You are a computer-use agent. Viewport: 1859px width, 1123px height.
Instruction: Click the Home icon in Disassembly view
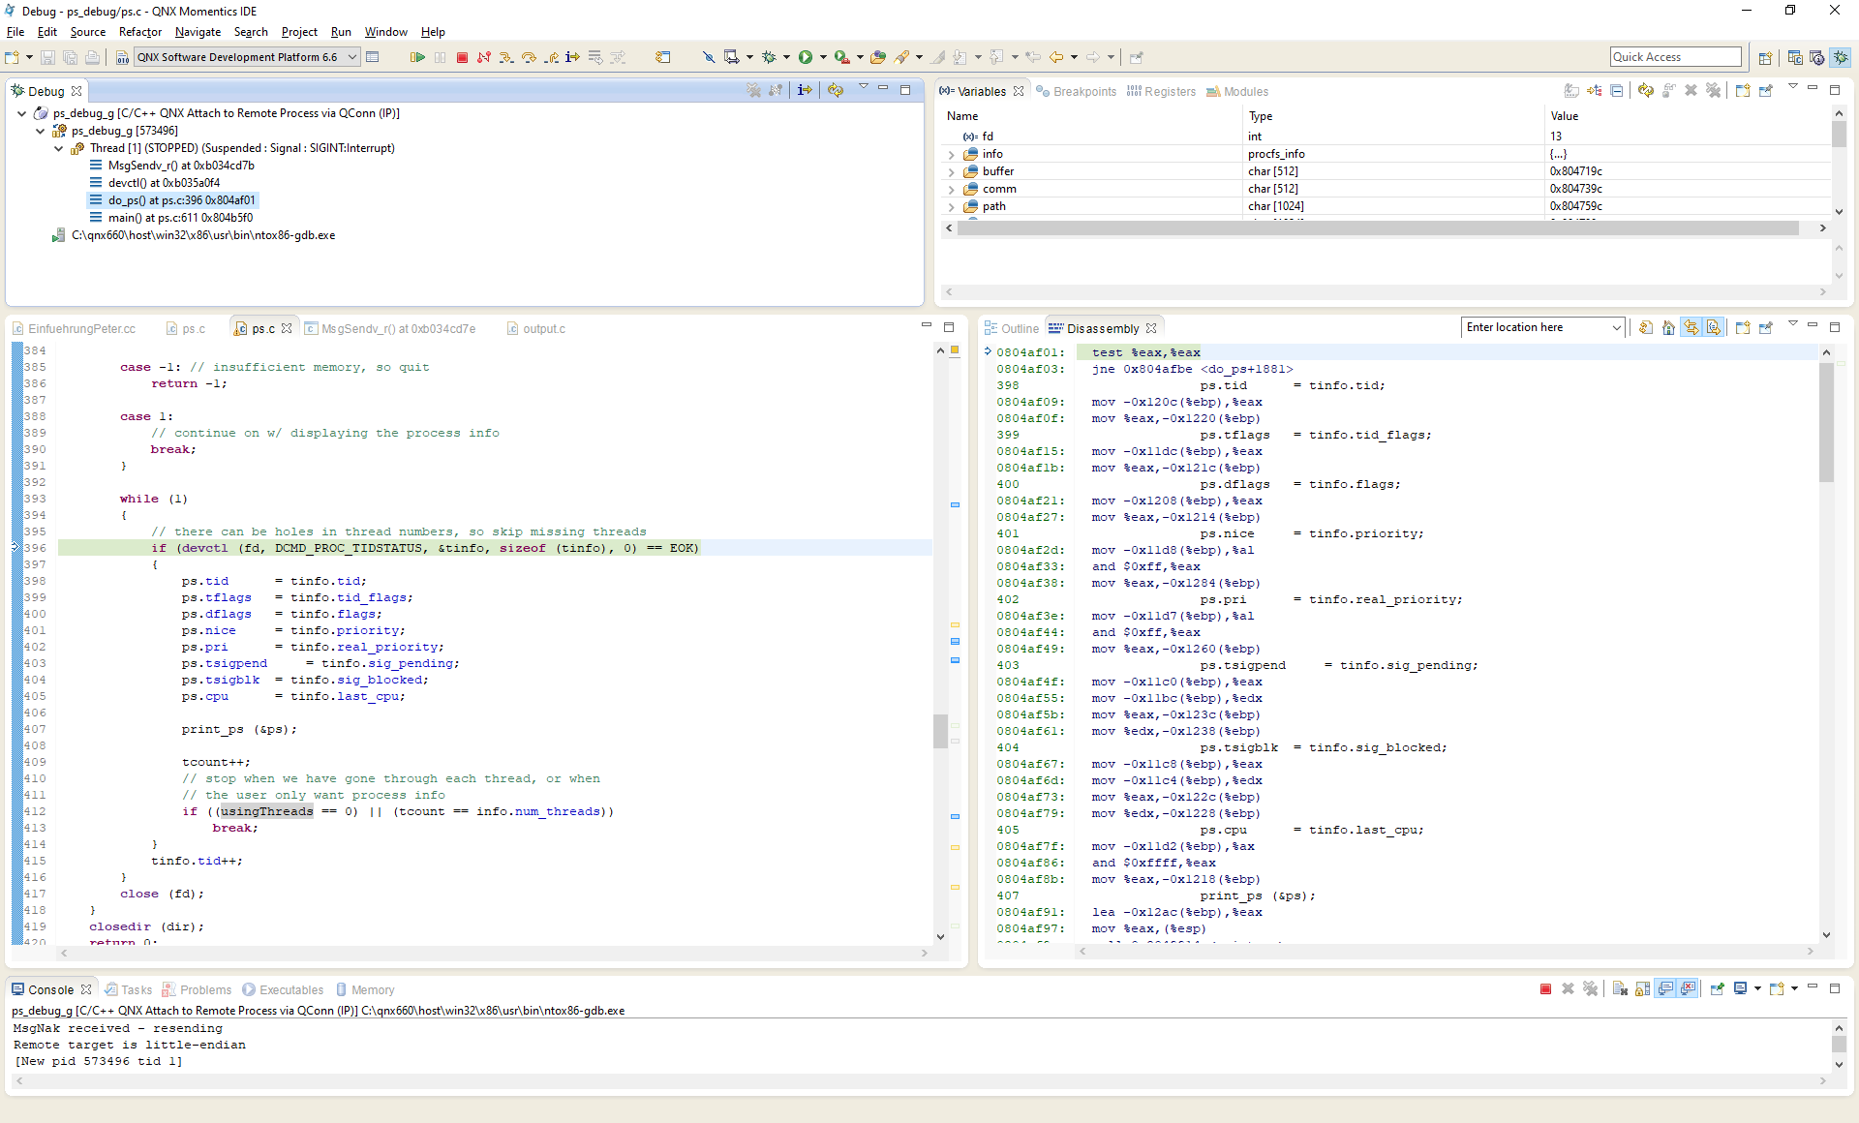pos(1668,328)
